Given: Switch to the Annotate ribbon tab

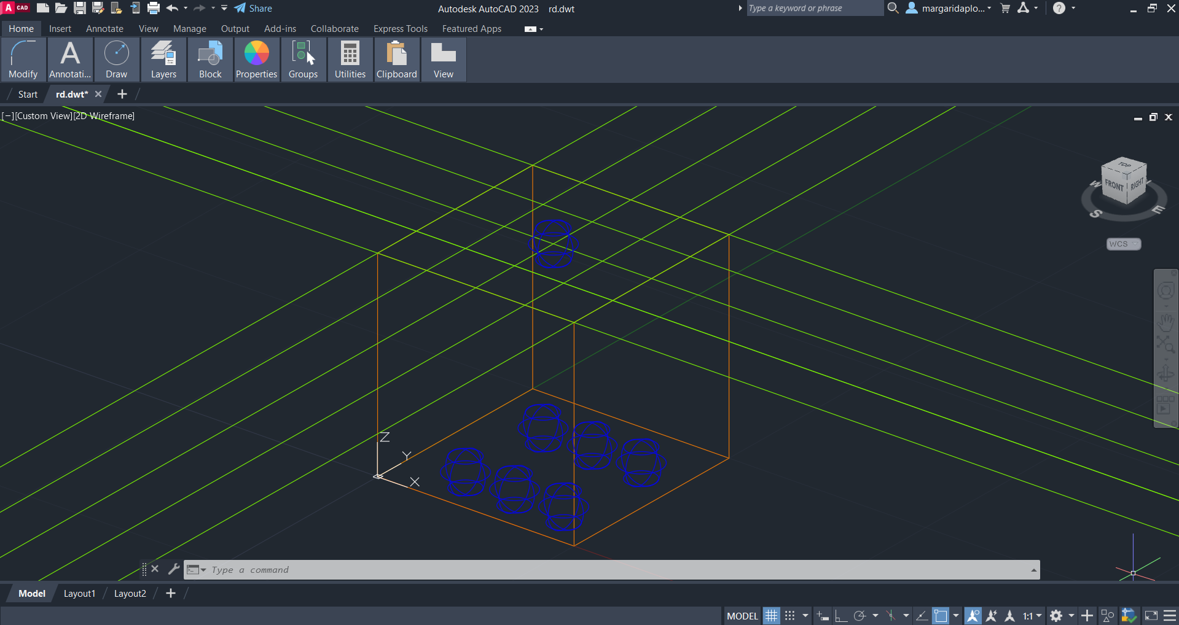Looking at the screenshot, I should point(104,29).
